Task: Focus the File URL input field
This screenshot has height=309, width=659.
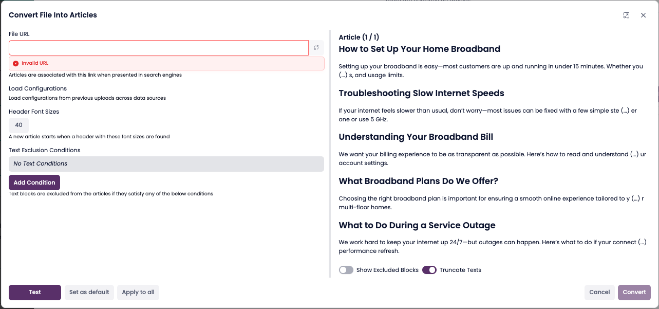Action: point(158,48)
